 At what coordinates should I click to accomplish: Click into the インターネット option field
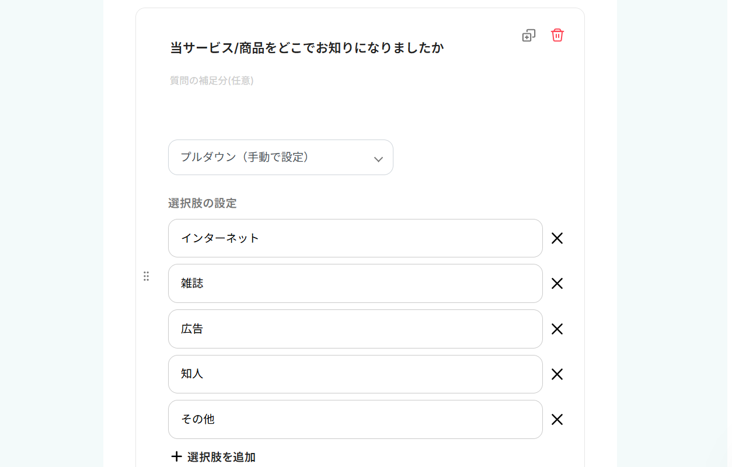[355, 238]
